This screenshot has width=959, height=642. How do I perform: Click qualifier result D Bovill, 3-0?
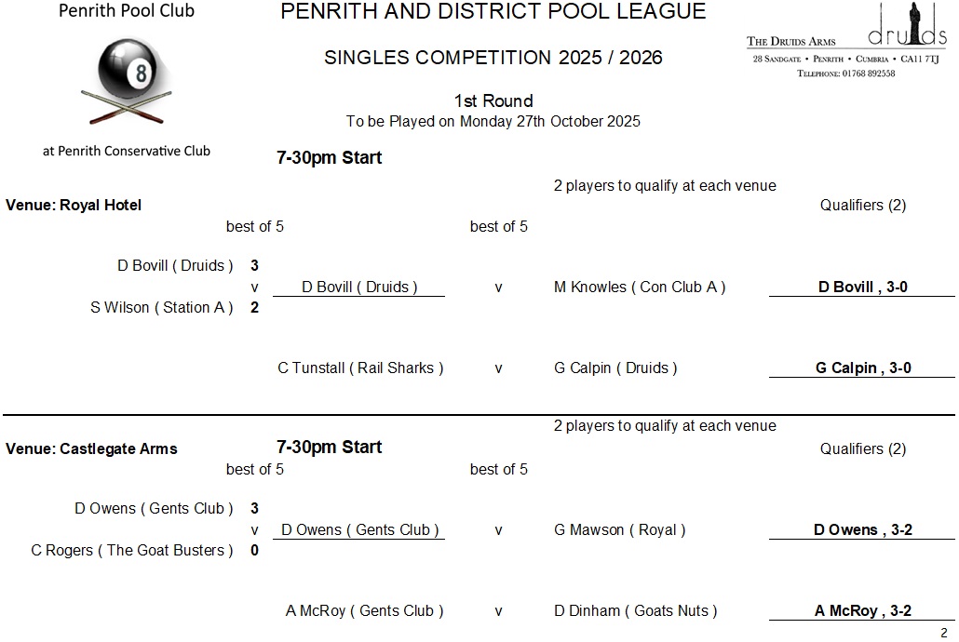point(862,288)
